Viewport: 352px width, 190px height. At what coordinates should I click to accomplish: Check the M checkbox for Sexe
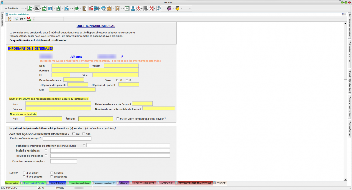[x=117, y=80]
